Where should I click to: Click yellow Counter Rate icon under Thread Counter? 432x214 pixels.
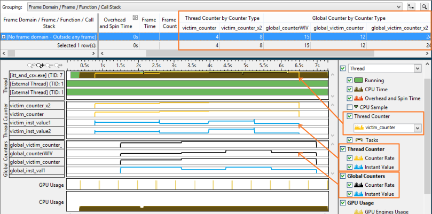click(358, 158)
